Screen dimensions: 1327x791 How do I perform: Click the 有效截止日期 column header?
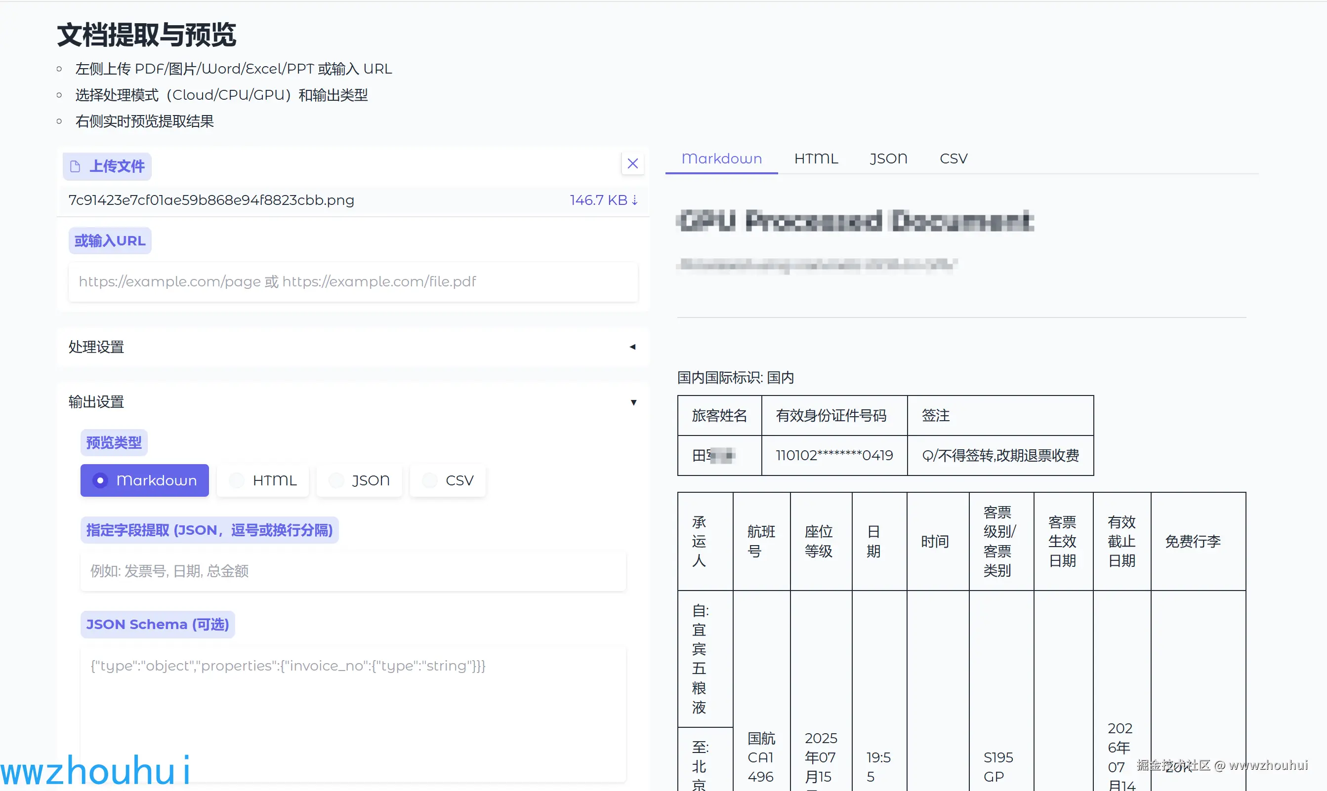[1122, 541]
